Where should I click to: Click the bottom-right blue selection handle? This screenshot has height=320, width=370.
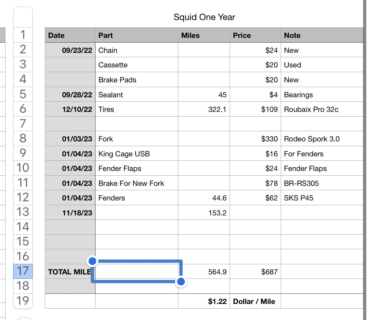tap(181, 281)
